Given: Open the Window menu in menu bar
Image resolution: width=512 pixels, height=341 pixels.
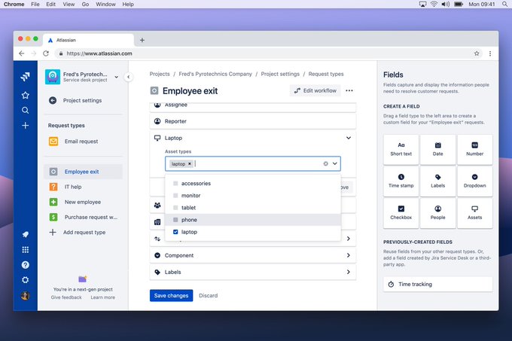Looking at the screenshot, I should point(105,5).
